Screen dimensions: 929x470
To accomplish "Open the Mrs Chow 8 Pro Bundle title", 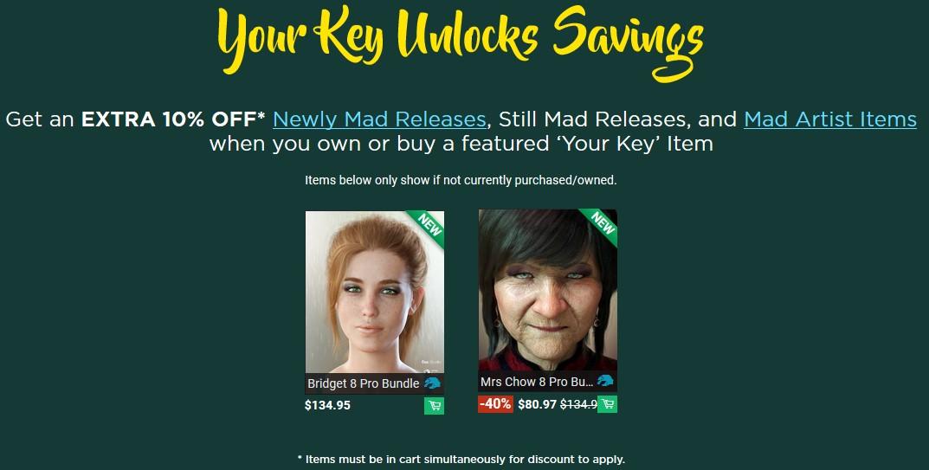I will [537, 382].
